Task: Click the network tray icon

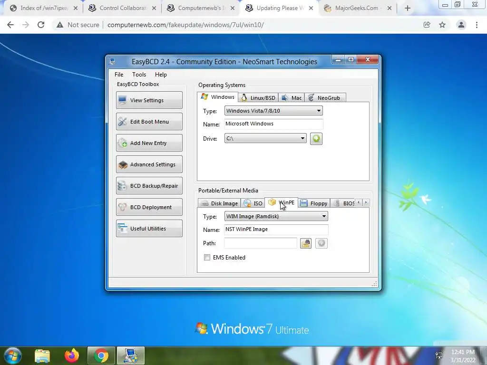Action: pos(439,355)
